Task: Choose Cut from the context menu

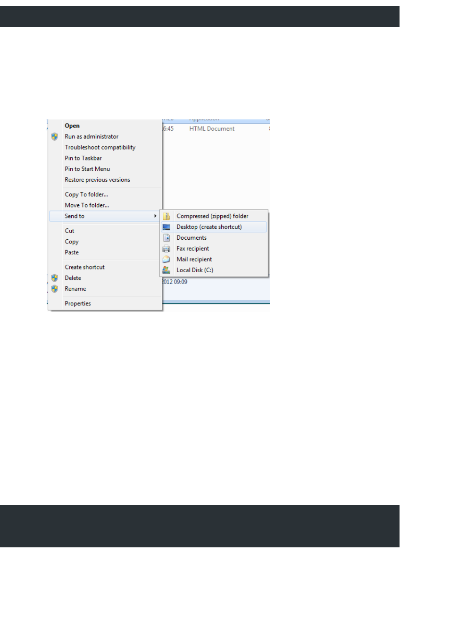Action: pyautogui.click(x=105, y=231)
